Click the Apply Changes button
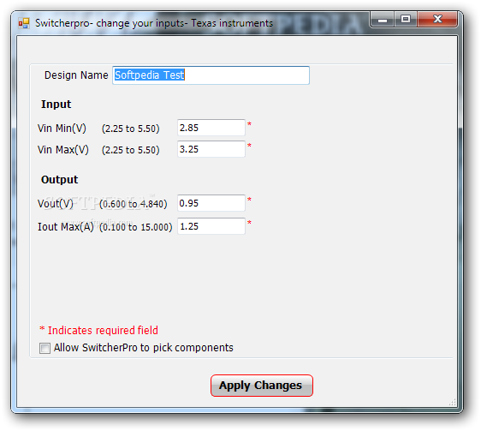Viewport: 481px width, 431px height. [262, 386]
